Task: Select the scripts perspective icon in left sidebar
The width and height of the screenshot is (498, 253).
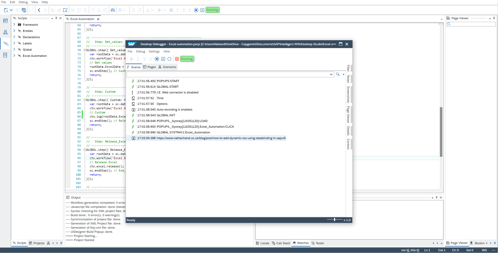Action: click(6, 44)
